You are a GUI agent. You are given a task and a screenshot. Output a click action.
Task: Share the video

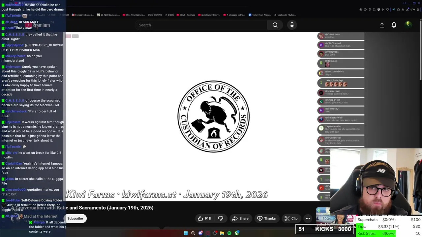point(240,219)
